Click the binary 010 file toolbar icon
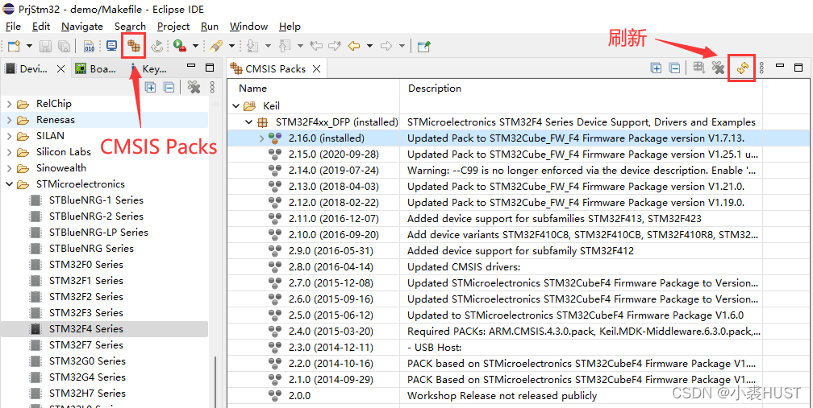This screenshot has width=813, height=408. (90, 46)
